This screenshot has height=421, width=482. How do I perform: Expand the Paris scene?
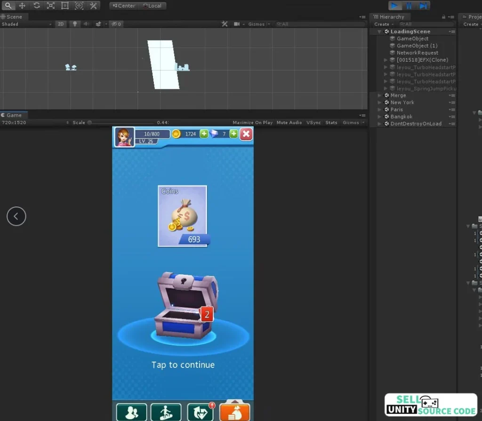pos(379,110)
